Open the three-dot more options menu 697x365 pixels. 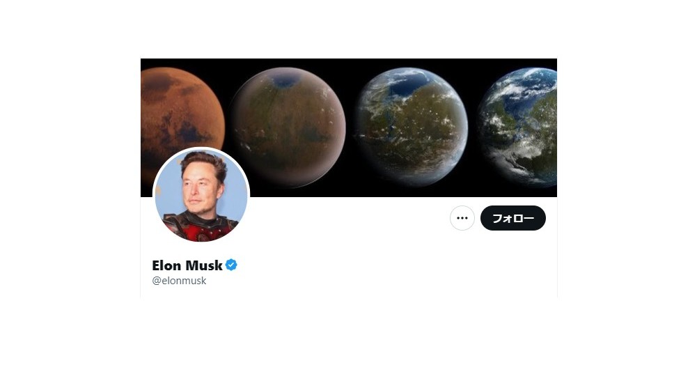coord(462,218)
